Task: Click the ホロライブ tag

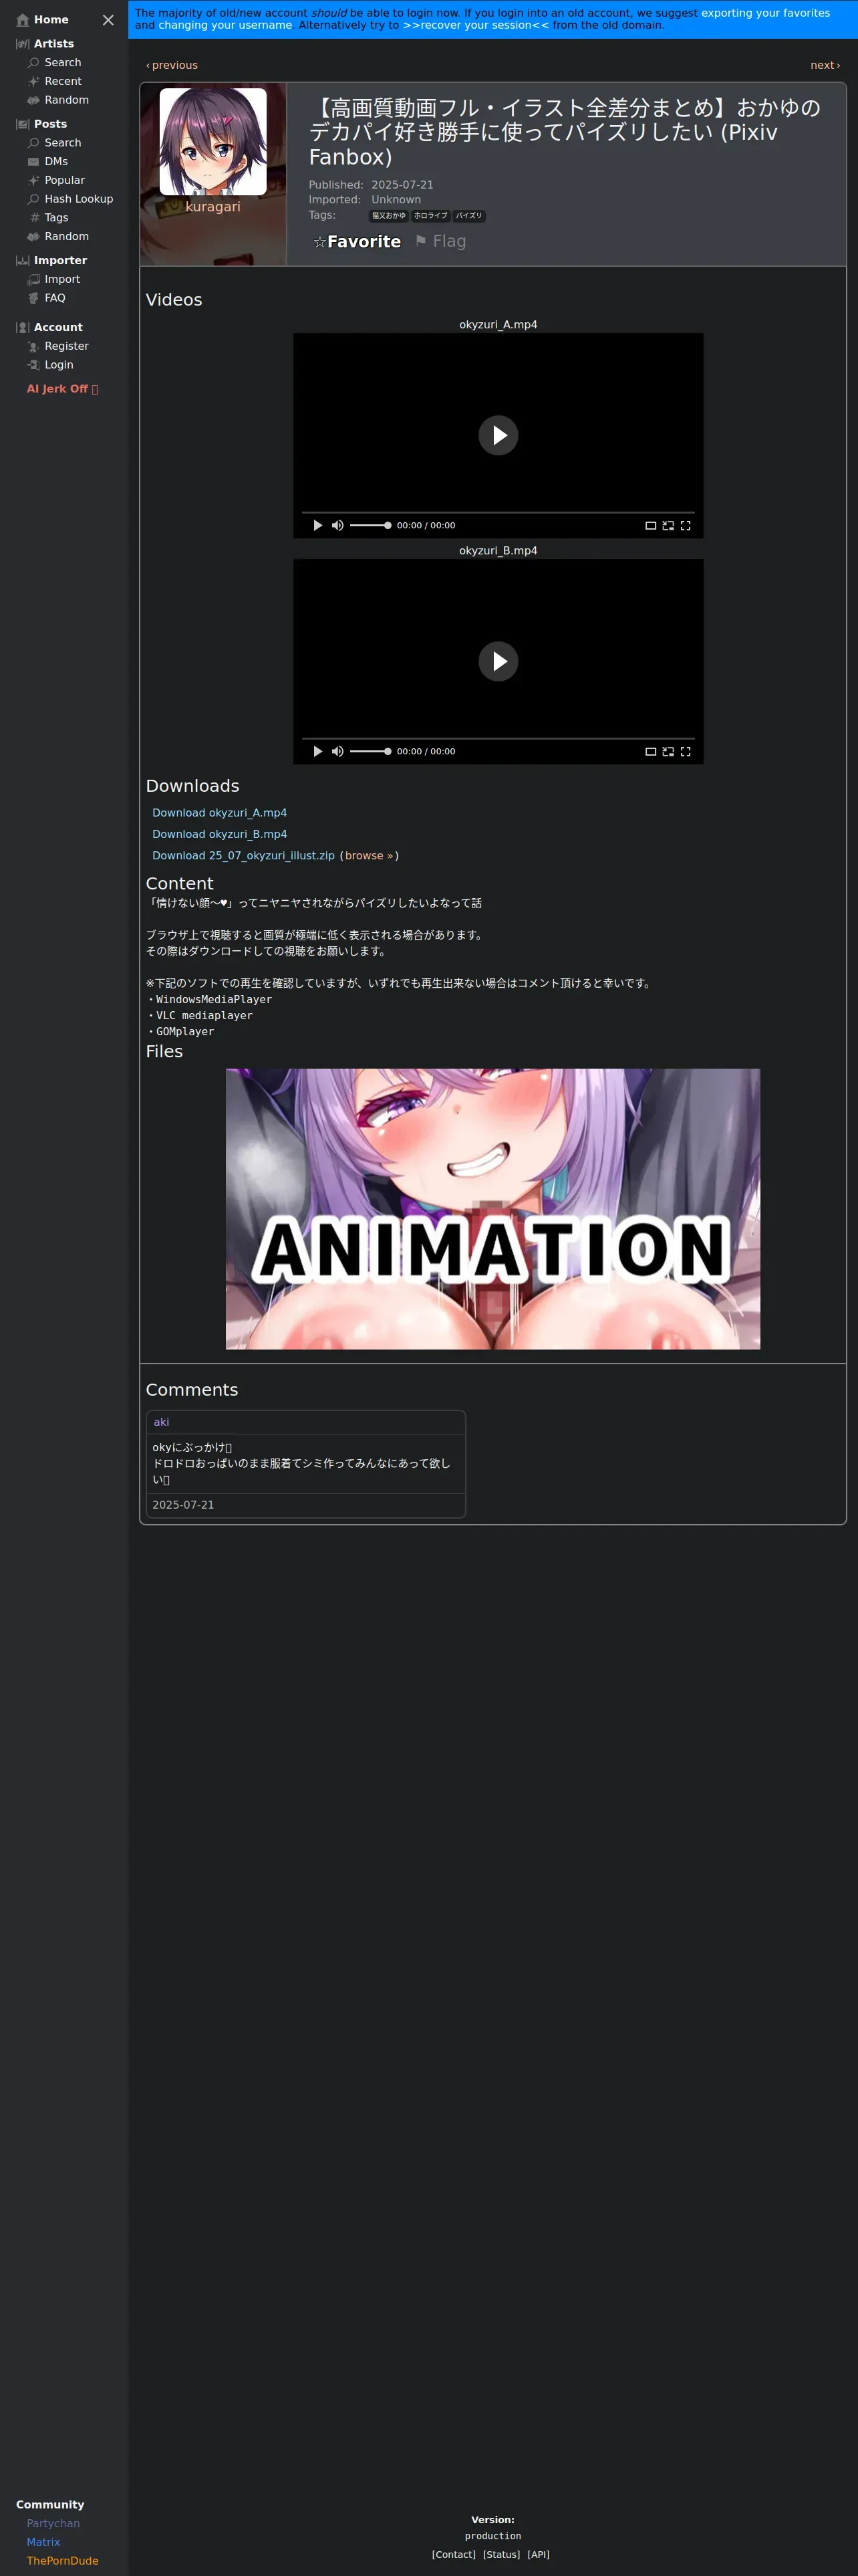Action: (x=430, y=216)
